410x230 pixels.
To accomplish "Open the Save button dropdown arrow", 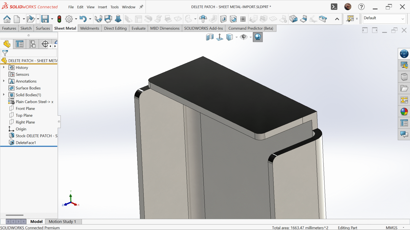I will coord(52,19).
